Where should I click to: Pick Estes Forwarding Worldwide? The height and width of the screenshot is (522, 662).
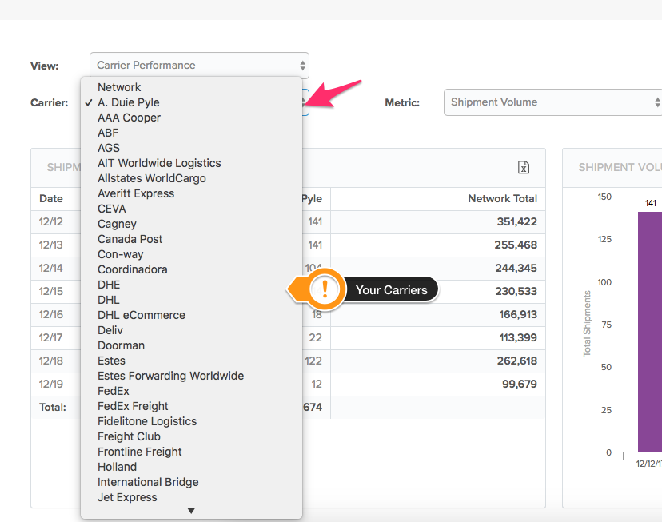click(x=191, y=376)
